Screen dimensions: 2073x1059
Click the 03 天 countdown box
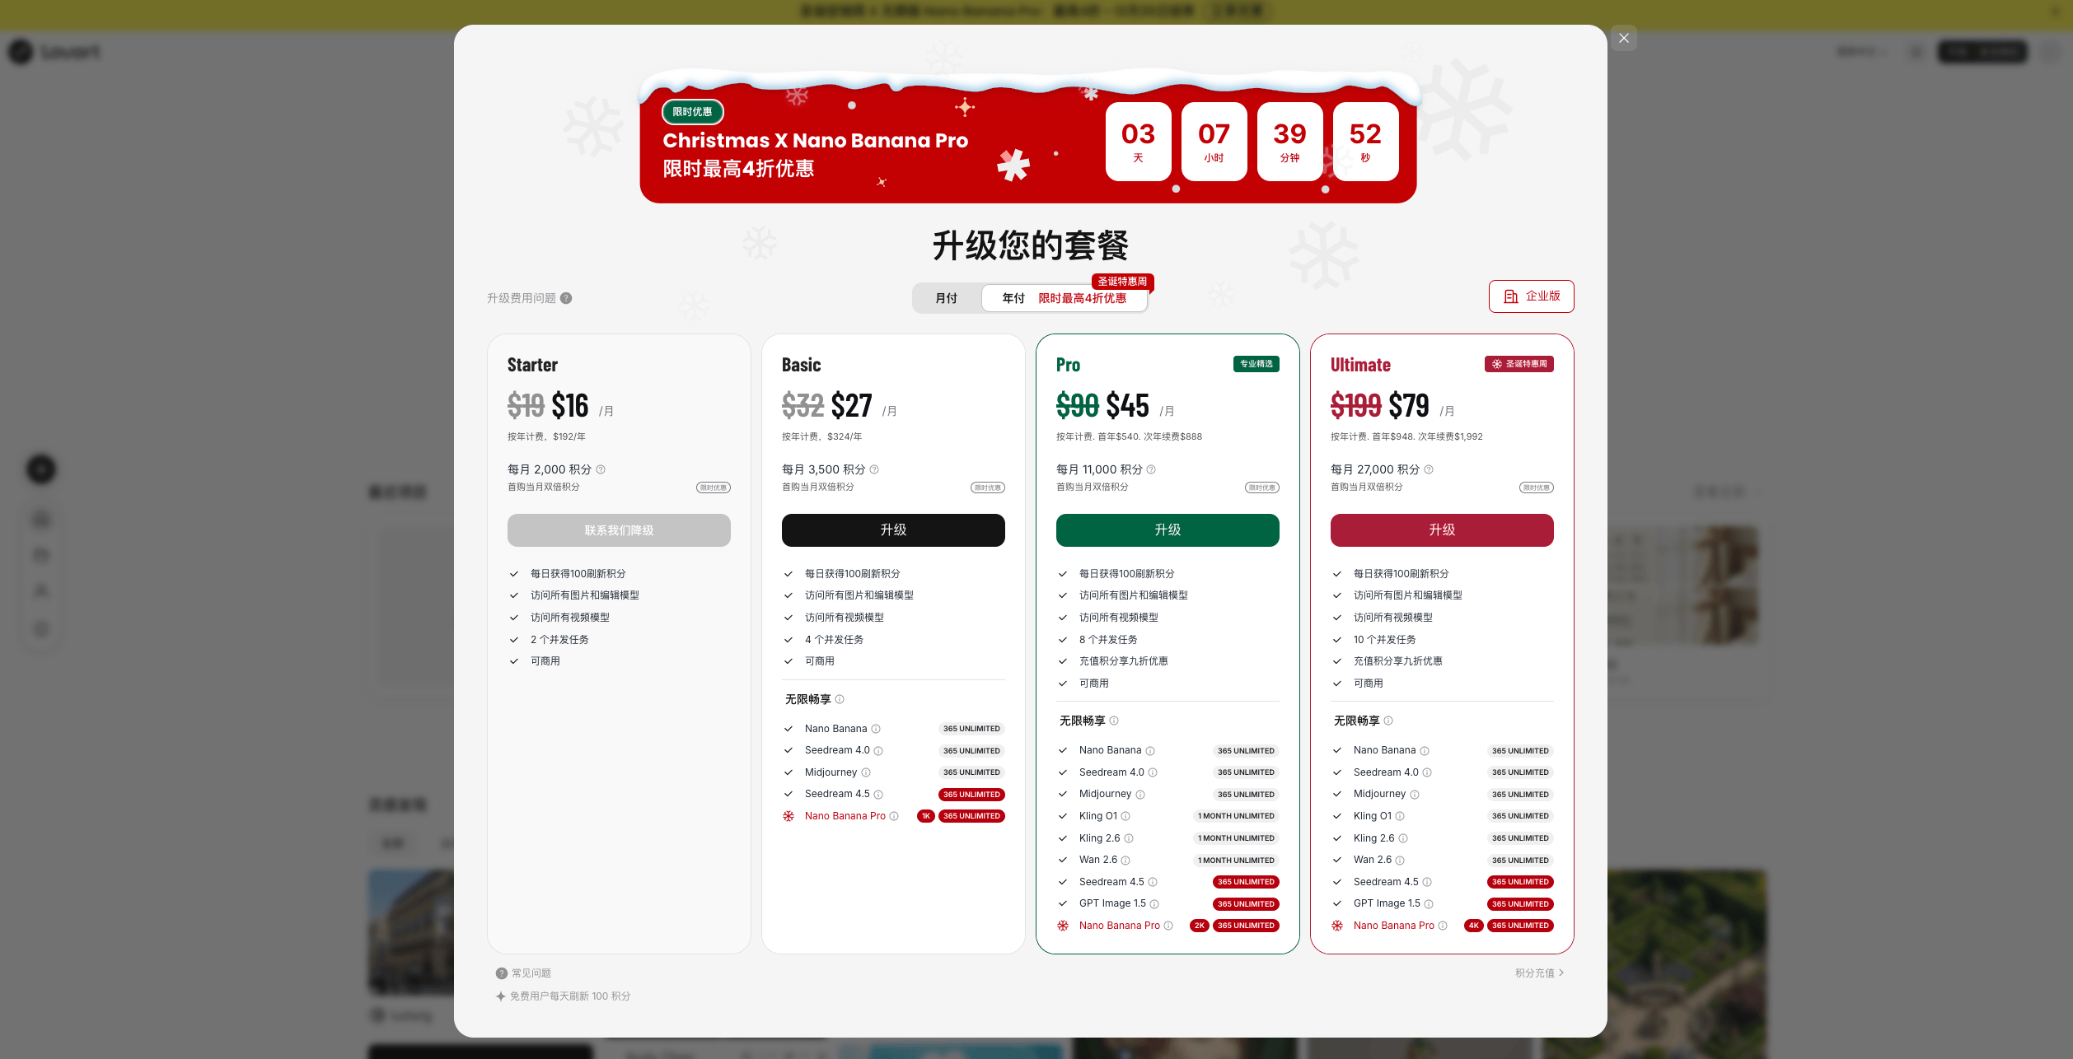coord(1138,141)
